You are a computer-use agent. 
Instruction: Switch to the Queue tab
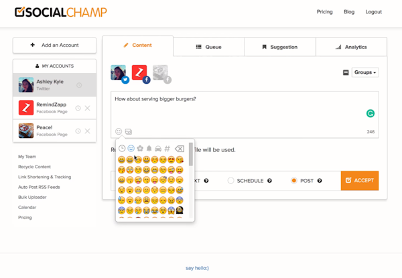pos(208,47)
